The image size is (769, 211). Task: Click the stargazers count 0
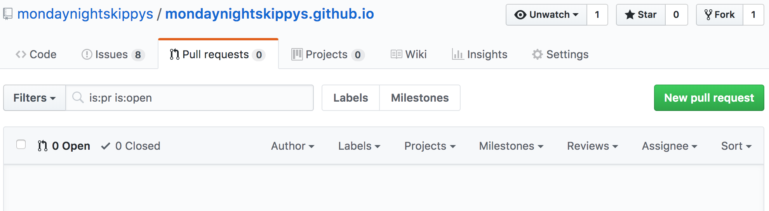coord(676,15)
